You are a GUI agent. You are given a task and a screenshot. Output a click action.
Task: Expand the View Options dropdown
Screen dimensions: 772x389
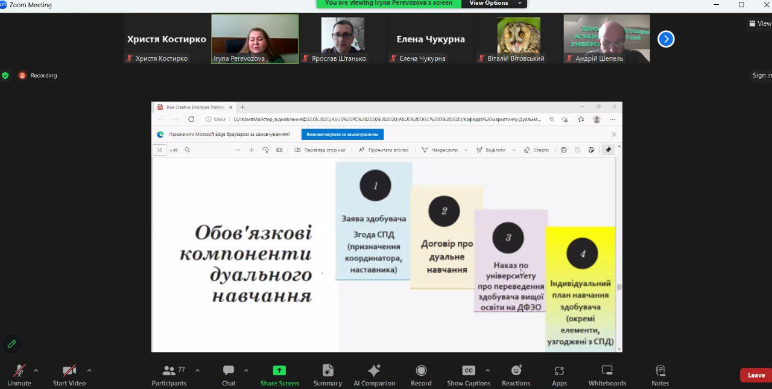tap(493, 3)
